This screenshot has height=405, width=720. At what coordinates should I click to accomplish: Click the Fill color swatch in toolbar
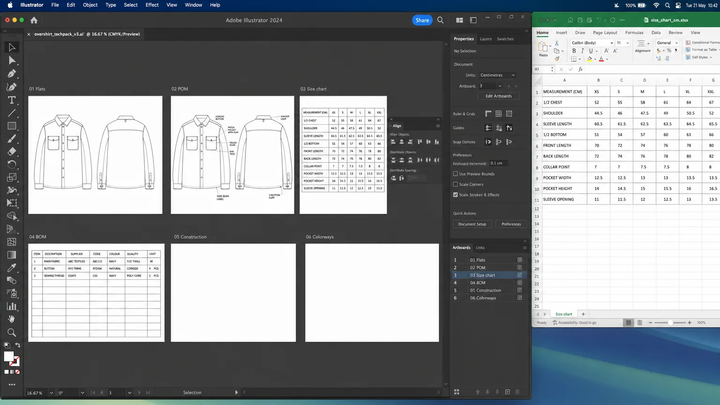[x=8, y=356]
